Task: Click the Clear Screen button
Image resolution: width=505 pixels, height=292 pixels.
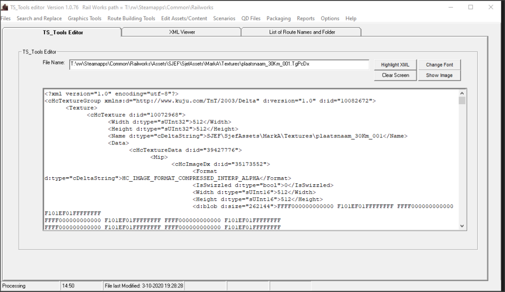Action: [395, 75]
